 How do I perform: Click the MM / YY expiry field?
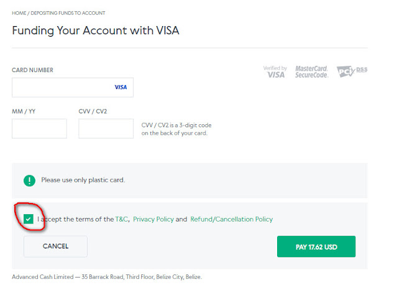coord(39,129)
